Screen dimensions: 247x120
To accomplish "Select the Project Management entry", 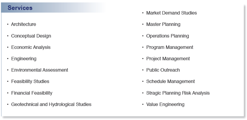I will [168, 59].
